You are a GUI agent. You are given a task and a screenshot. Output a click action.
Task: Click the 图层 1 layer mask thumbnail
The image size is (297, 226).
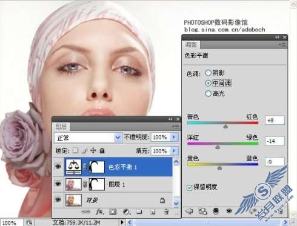(97, 184)
